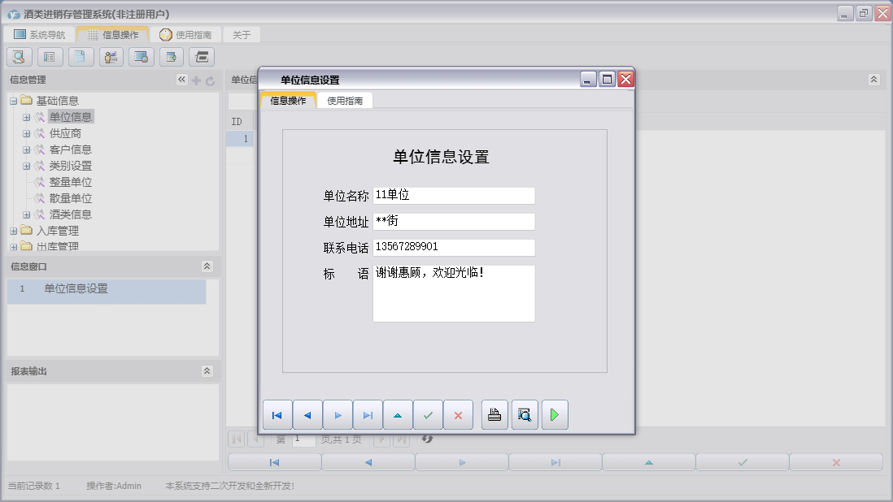Image resolution: width=893 pixels, height=502 pixels.
Task: Click the search document icon in main toolbar
Action: click(20, 57)
